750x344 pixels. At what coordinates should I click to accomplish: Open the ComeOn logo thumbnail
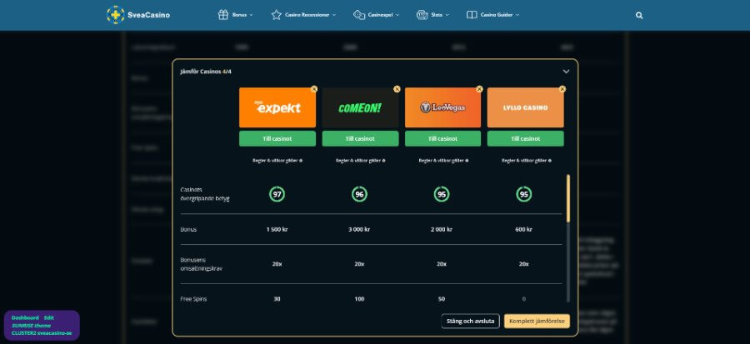tap(360, 107)
